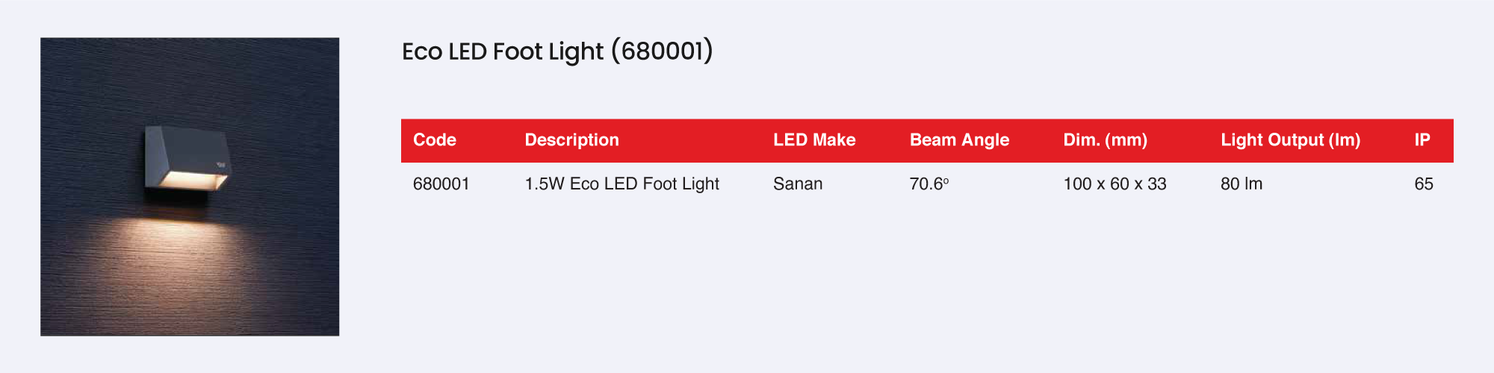Select the Description column header
Image resolution: width=1494 pixels, height=373 pixels.
coord(571,140)
